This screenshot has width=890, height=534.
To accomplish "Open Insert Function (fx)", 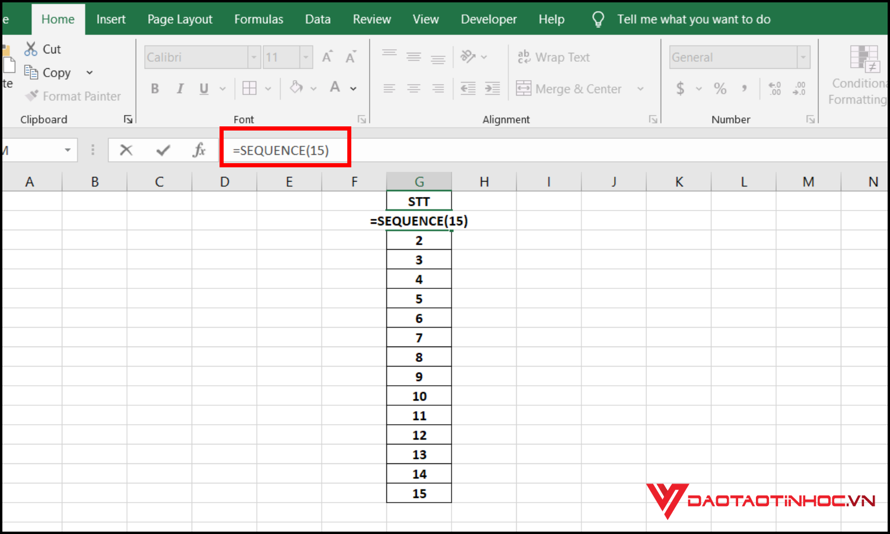I will [199, 150].
